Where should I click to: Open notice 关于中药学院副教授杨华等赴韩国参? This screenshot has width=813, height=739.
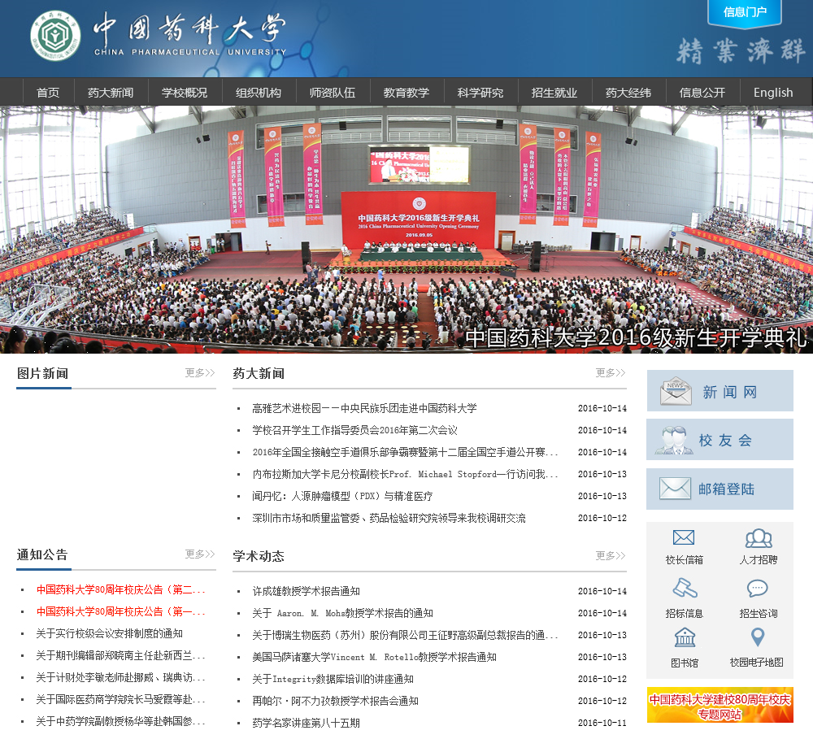[121, 721]
